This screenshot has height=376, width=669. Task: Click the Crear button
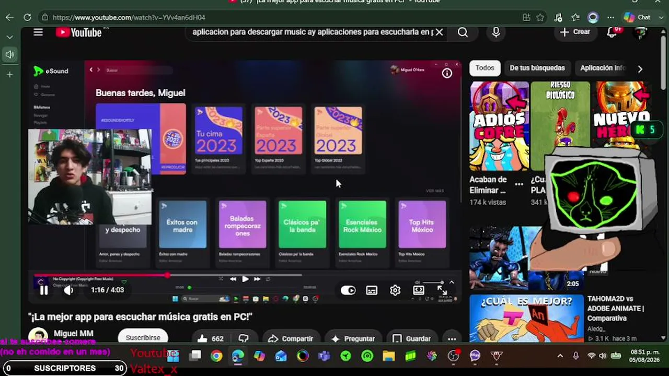coord(575,32)
